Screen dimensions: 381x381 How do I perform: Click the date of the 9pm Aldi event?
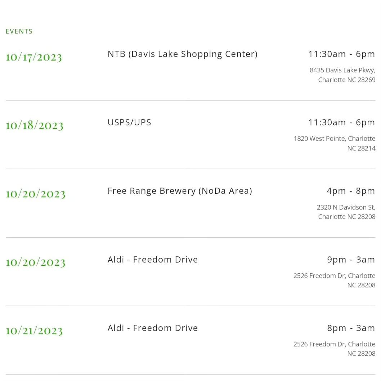pos(36,263)
